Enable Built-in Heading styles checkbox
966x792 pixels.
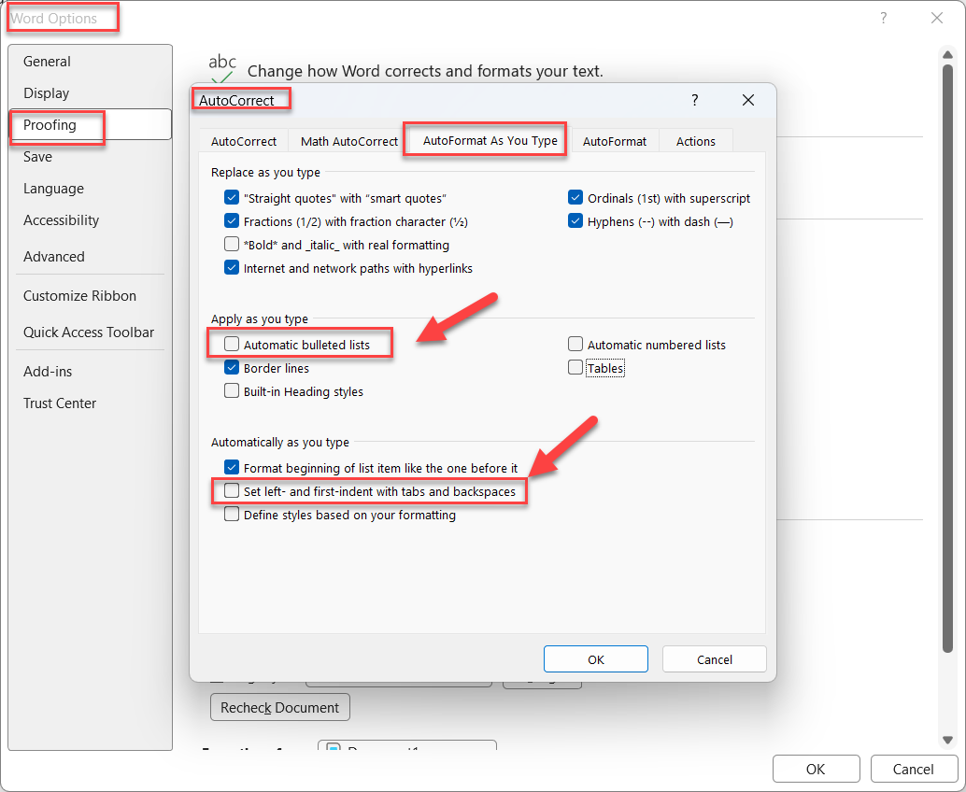pyautogui.click(x=232, y=391)
